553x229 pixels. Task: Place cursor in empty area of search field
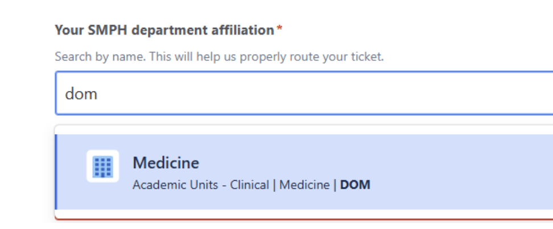click(x=341, y=93)
